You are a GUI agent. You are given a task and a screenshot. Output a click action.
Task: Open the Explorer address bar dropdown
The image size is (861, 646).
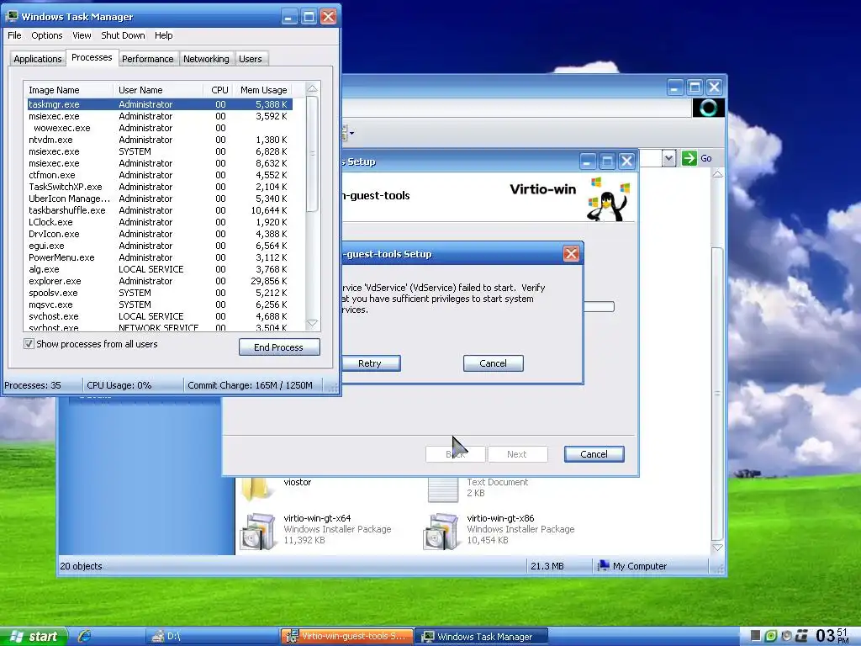(x=668, y=159)
